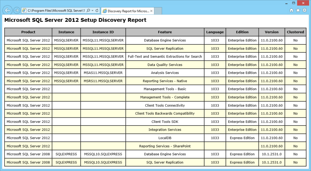Click the Version column header
This screenshot has height=171, width=311.
click(272, 32)
